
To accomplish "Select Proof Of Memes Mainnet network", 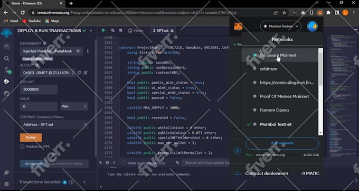I will pos(280,96).
